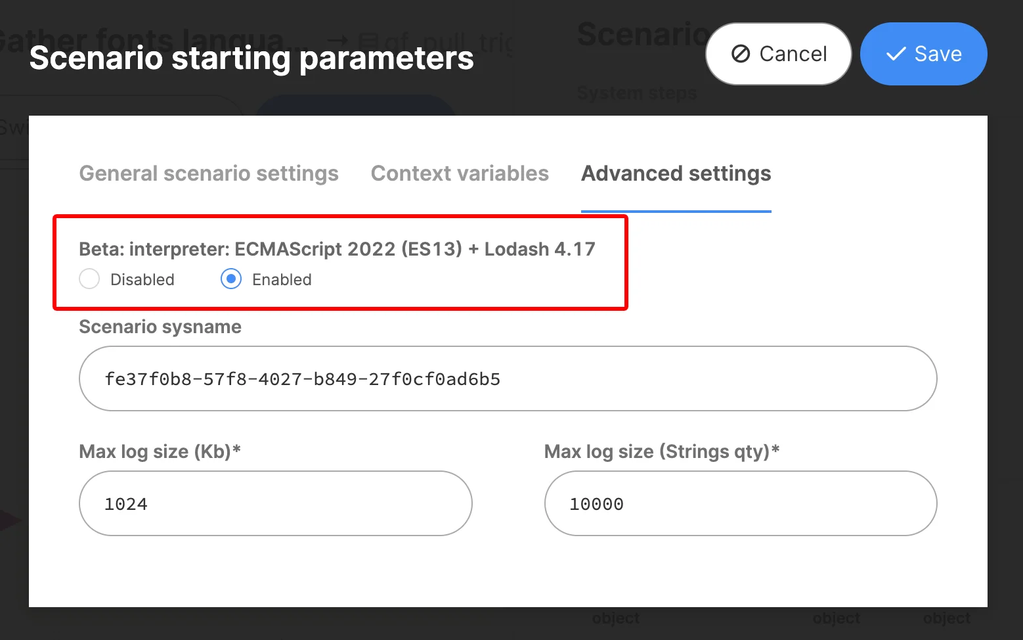This screenshot has height=640, width=1023.
Task: Click the 'Disabled' option label text
Action: 142,280
